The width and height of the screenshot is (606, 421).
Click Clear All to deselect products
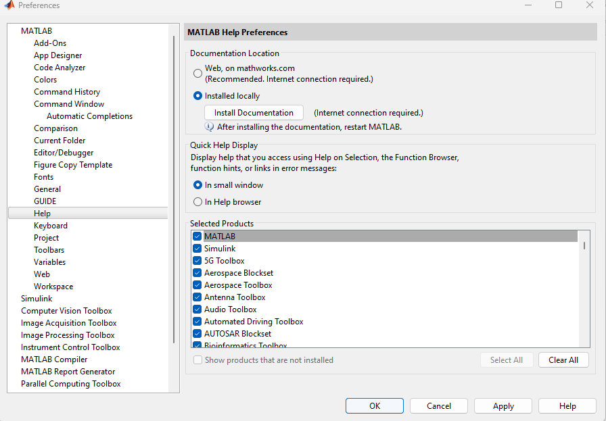tap(563, 360)
